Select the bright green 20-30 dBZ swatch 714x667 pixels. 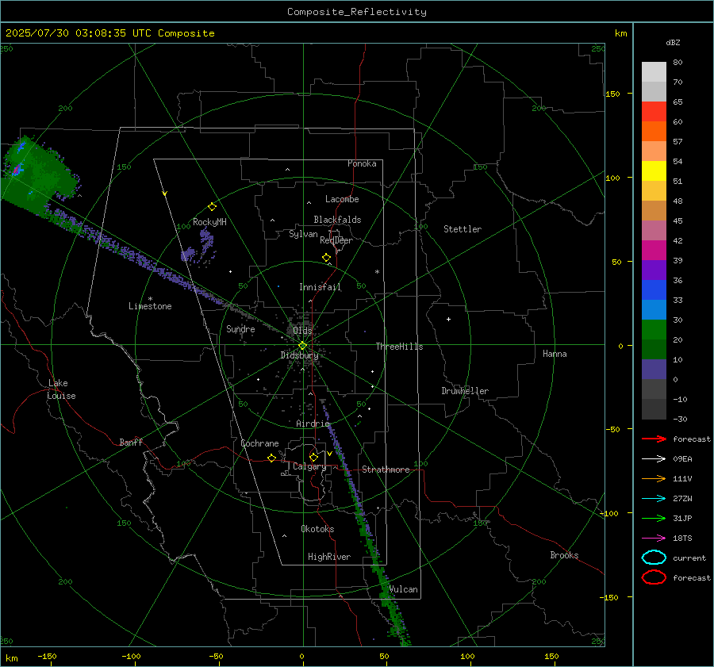point(654,329)
